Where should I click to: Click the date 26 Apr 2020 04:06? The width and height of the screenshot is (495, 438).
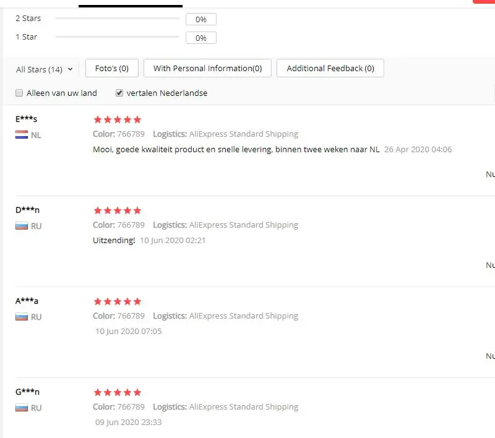tap(418, 149)
